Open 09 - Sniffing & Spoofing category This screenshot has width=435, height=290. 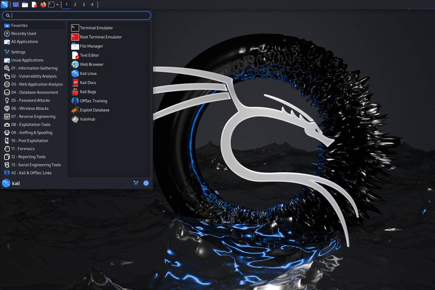33,133
